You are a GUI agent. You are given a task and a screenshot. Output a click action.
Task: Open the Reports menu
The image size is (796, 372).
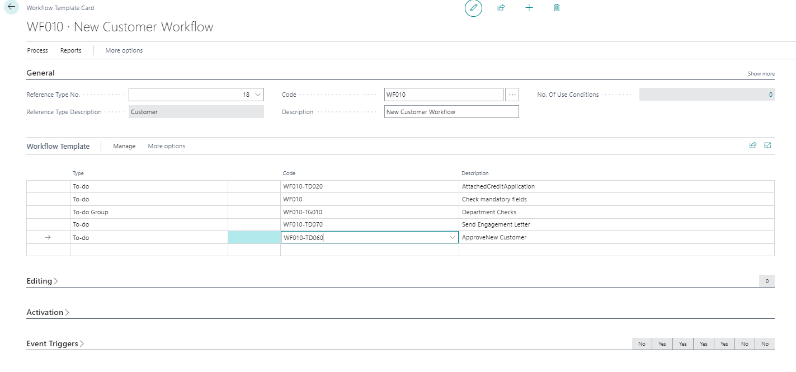pos(71,50)
